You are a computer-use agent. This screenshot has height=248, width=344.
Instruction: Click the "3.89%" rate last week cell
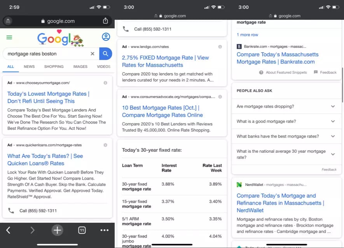pyautogui.click(x=215, y=184)
